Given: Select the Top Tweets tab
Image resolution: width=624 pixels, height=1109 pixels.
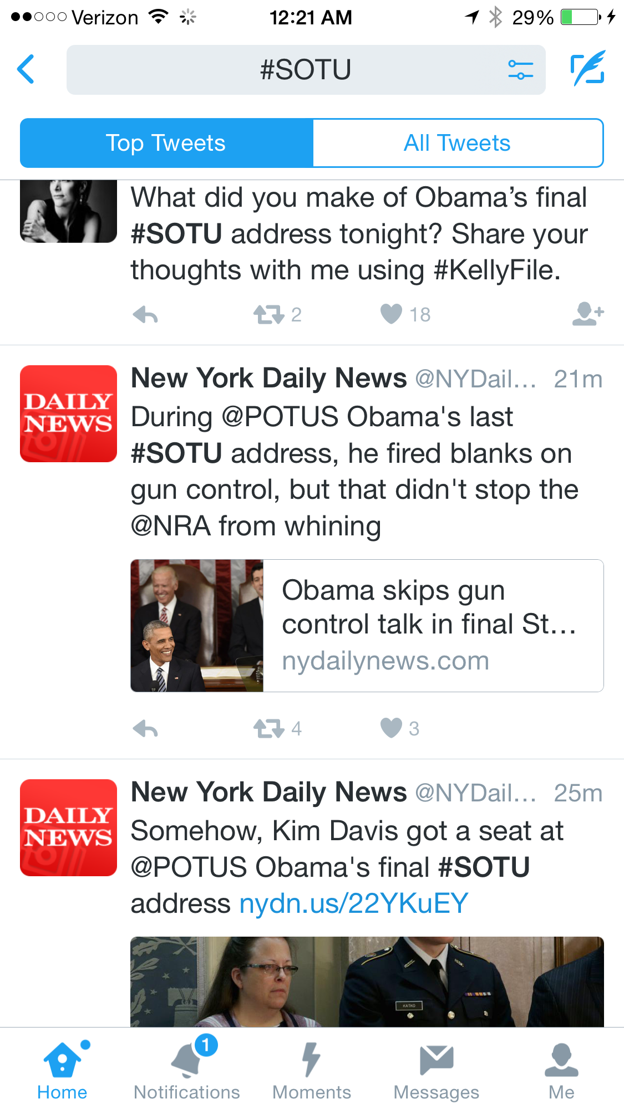Looking at the screenshot, I should point(166,143).
